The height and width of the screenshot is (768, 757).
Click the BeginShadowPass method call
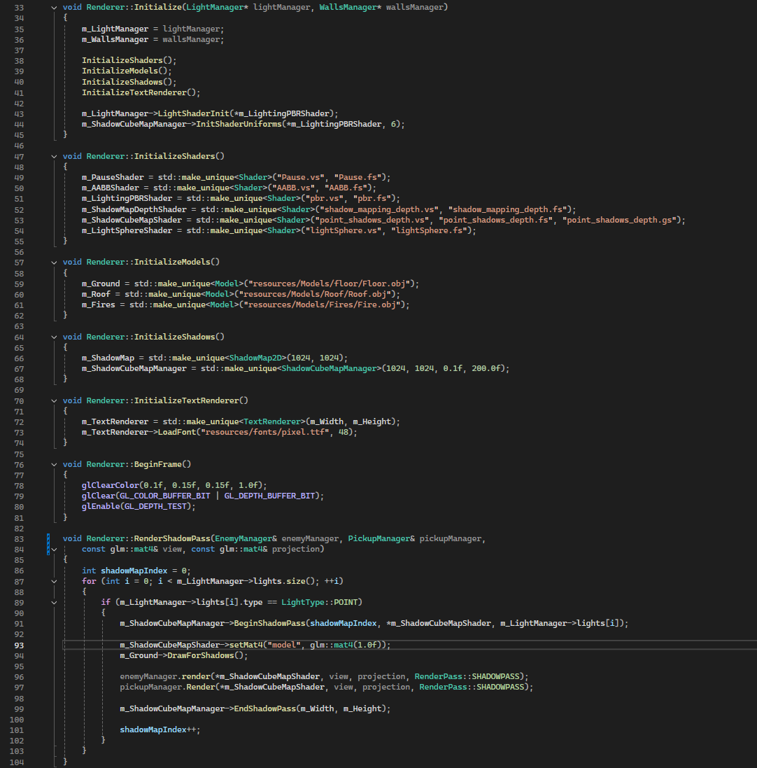tap(271, 624)
